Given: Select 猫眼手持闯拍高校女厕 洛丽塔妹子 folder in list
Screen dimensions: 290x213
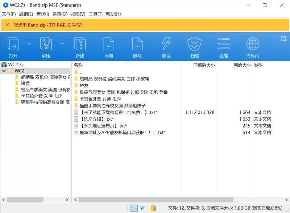Looking at the screenshot, I should (112, 105).
